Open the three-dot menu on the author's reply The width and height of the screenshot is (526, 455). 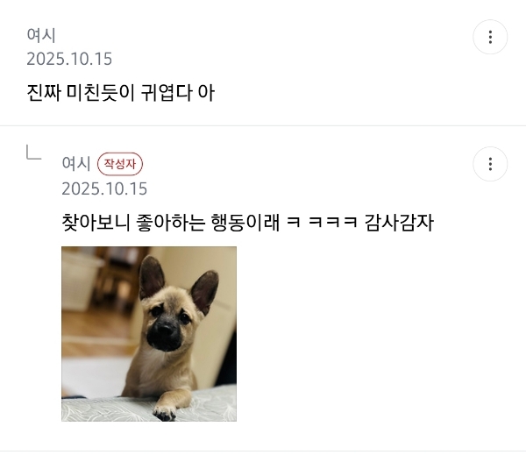(490, 164)
